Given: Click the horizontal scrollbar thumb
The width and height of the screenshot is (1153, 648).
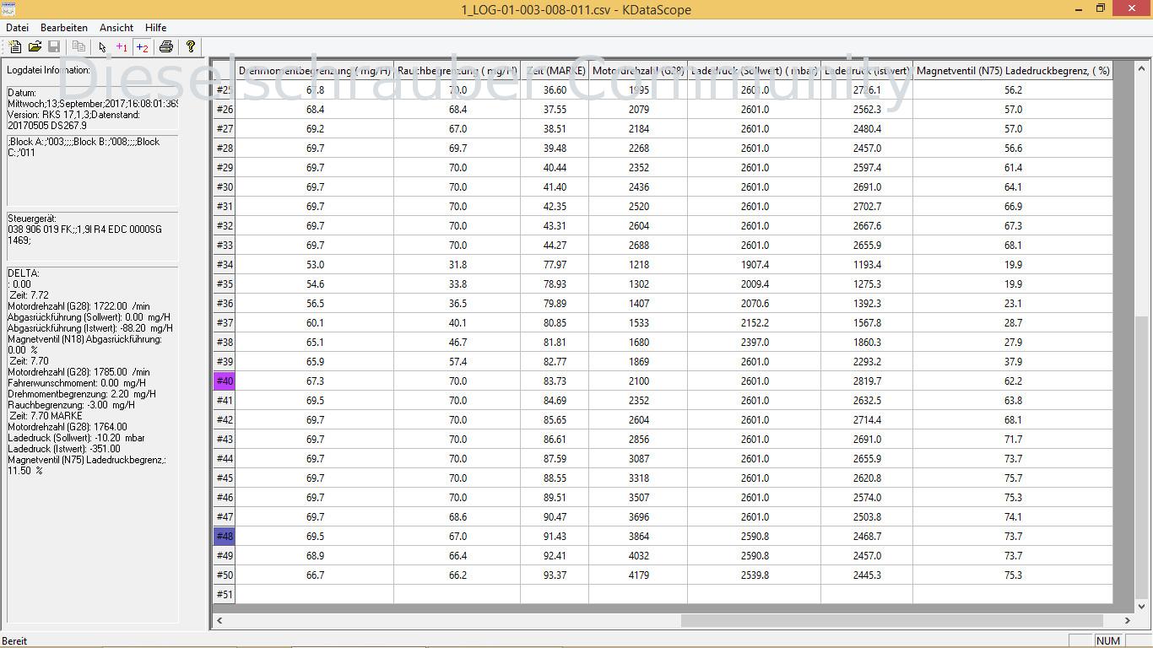Looking at the screenshot, I should [x=891, y=621].
